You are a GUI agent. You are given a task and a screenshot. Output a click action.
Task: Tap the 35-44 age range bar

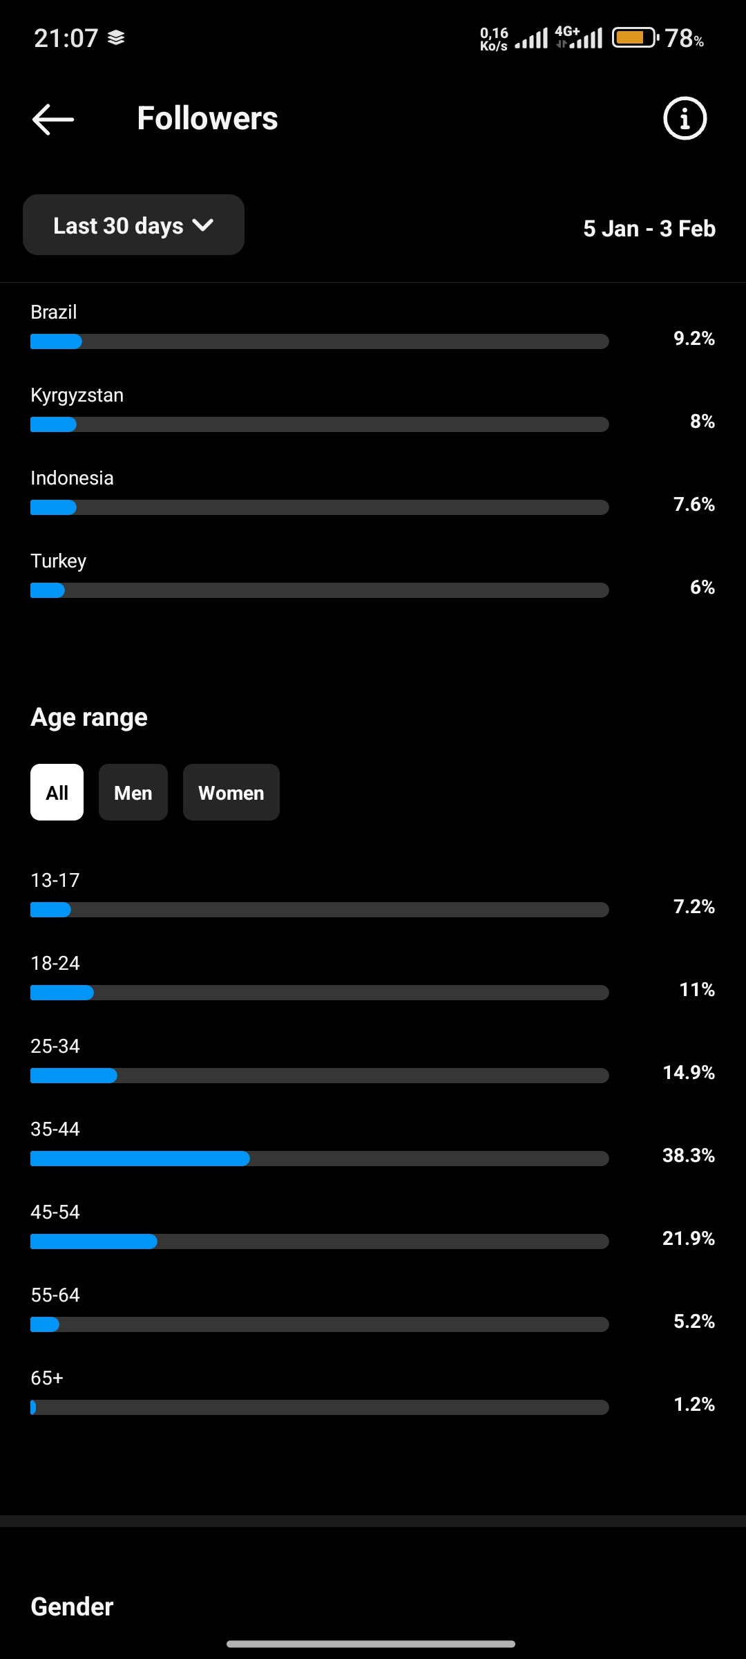319,1159
